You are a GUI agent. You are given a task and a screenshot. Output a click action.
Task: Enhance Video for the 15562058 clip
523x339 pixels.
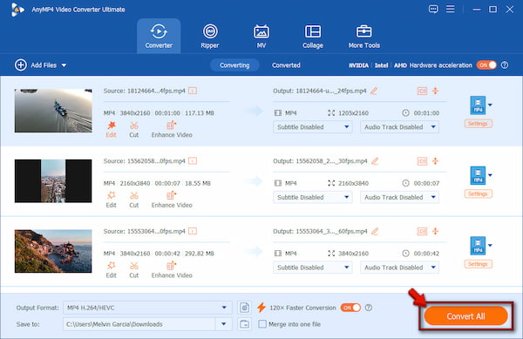172,200
